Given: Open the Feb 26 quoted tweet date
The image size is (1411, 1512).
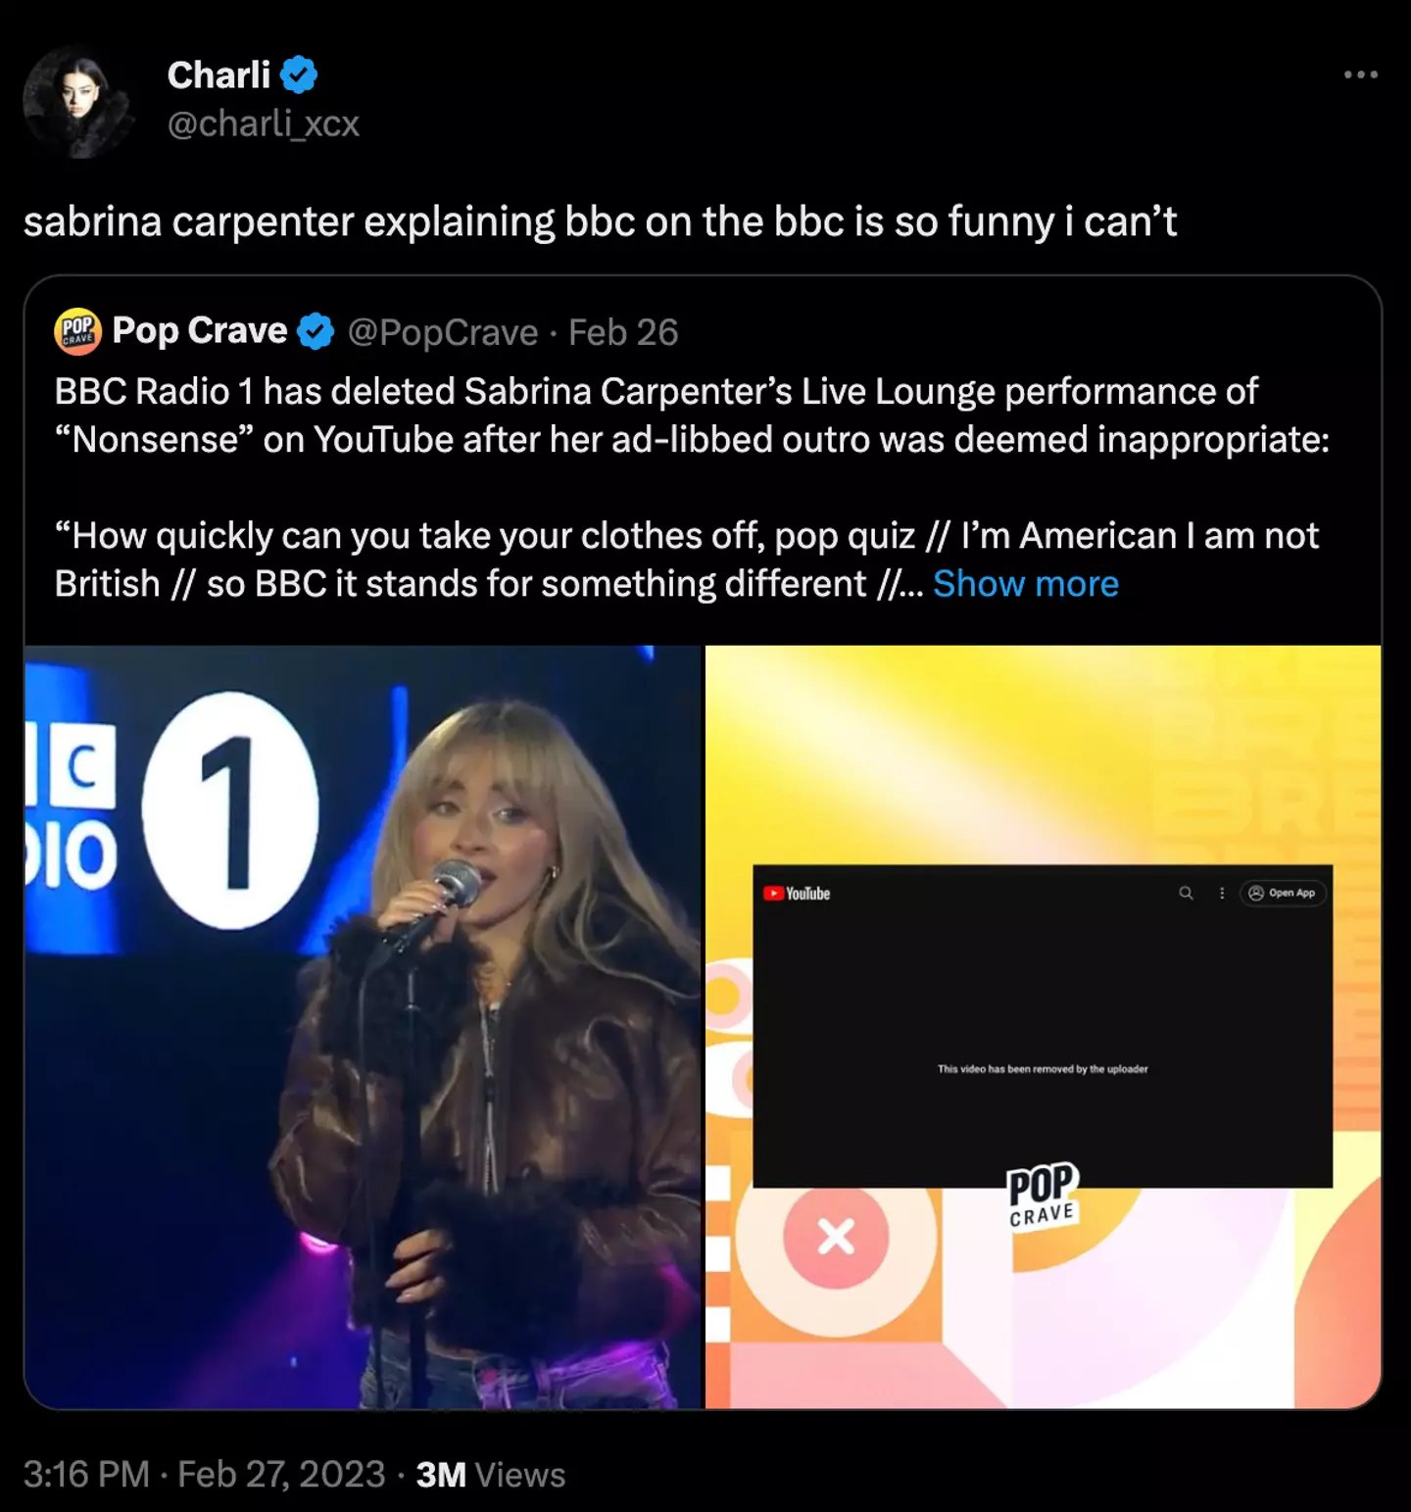Looking at the screenshot, I should tap(623, 333).
